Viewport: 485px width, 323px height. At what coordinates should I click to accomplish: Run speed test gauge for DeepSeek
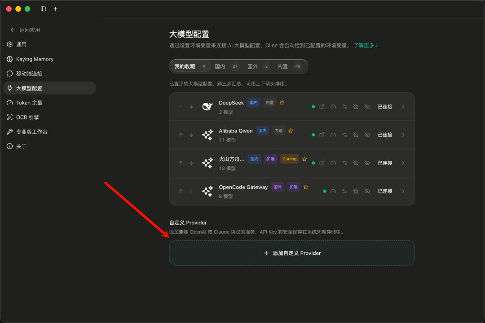pos(333,107)
